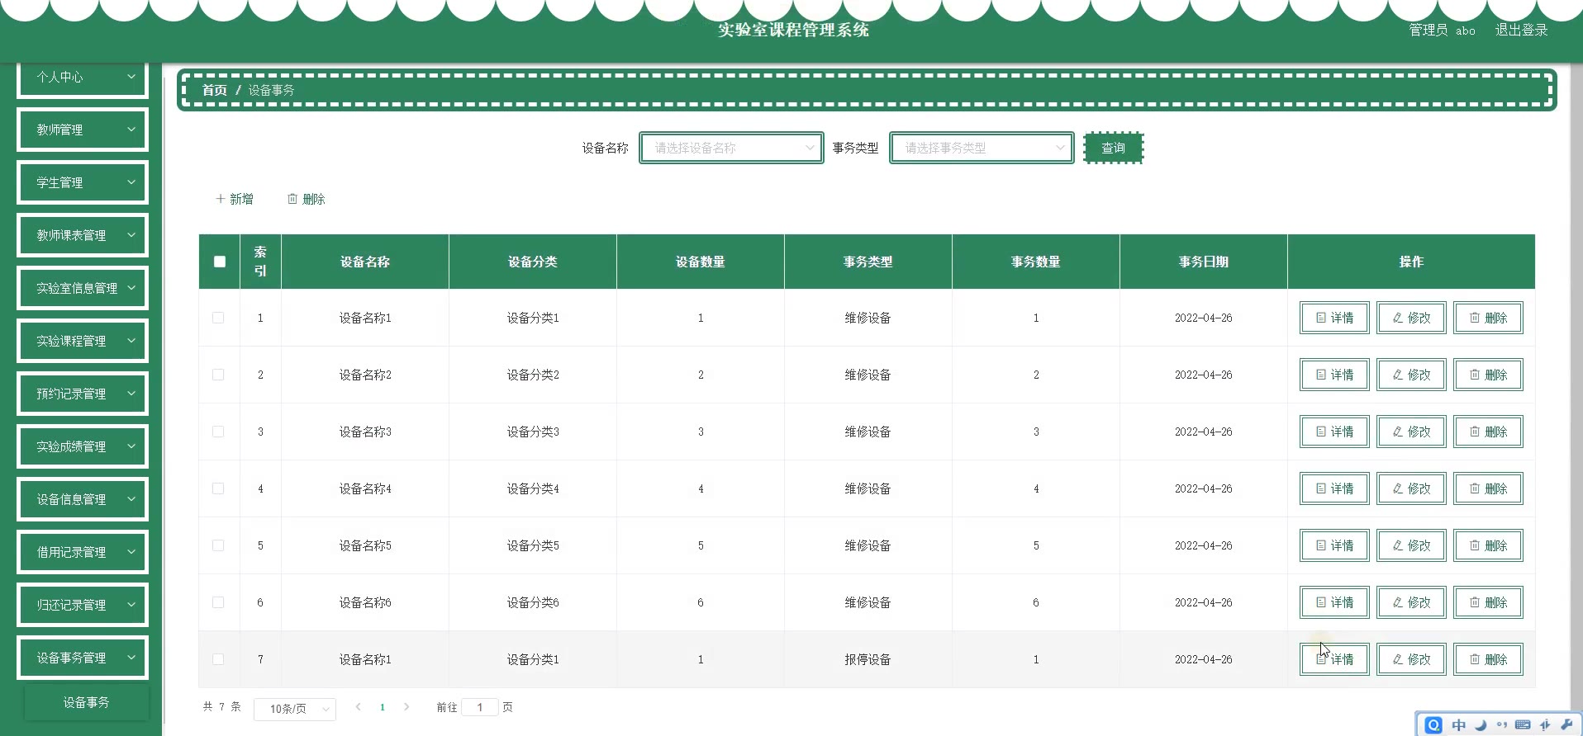Expand the 借用记录管理 sidebar menu

click(83, 552)
